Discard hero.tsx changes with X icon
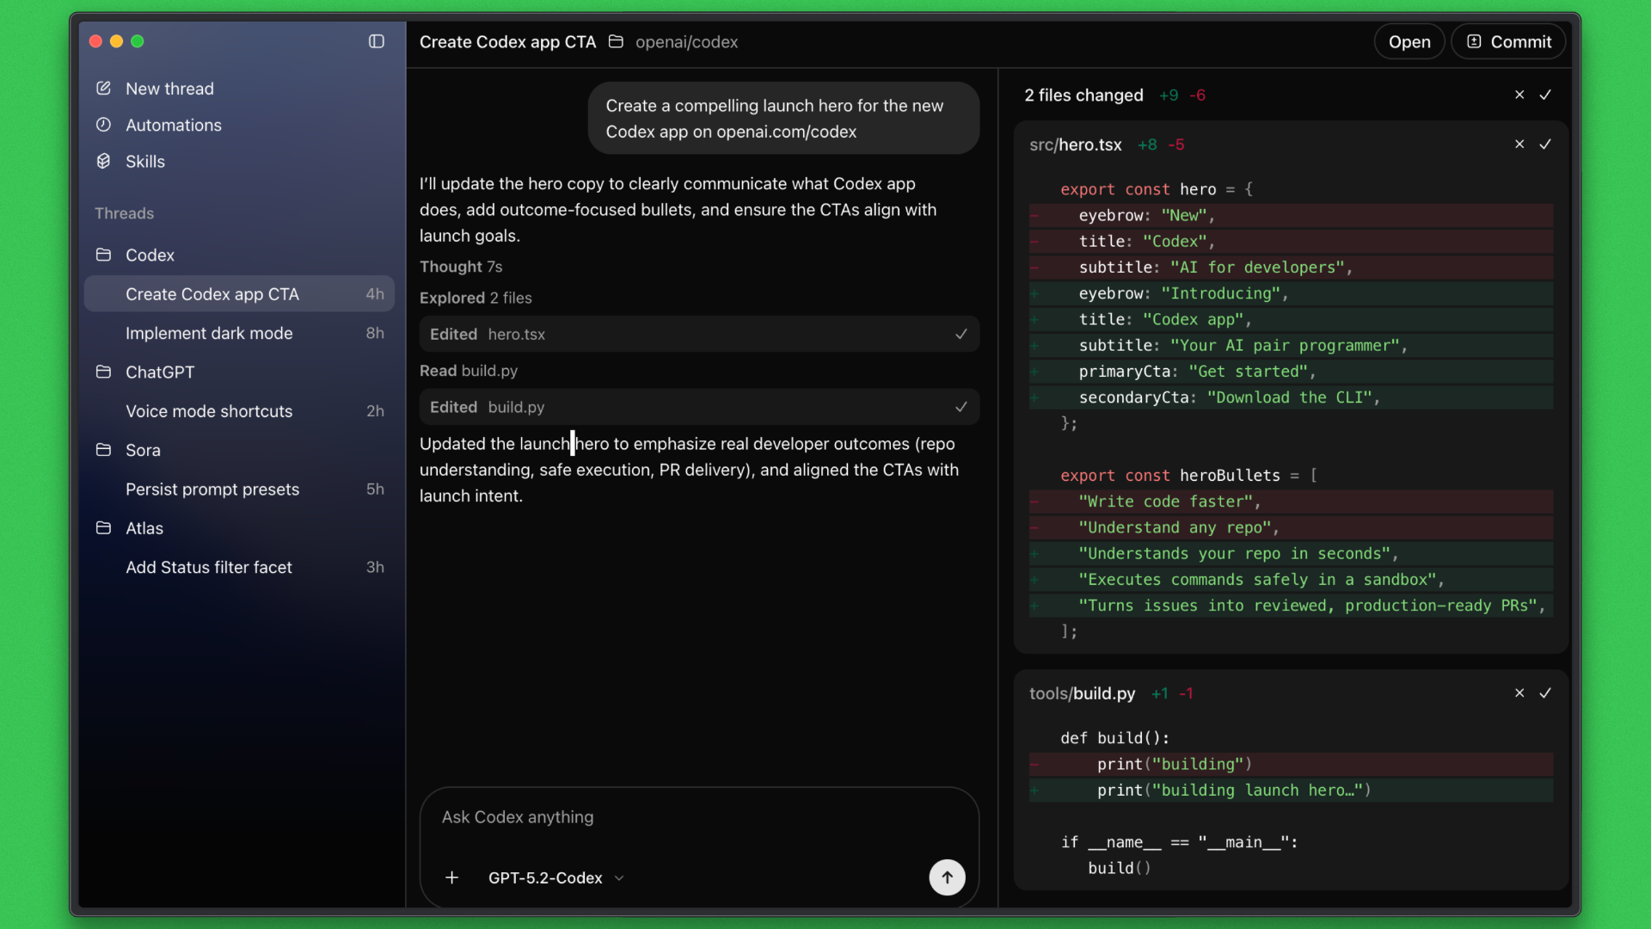The width and height of the screenshot is (1651, 929). [1519, 144]
